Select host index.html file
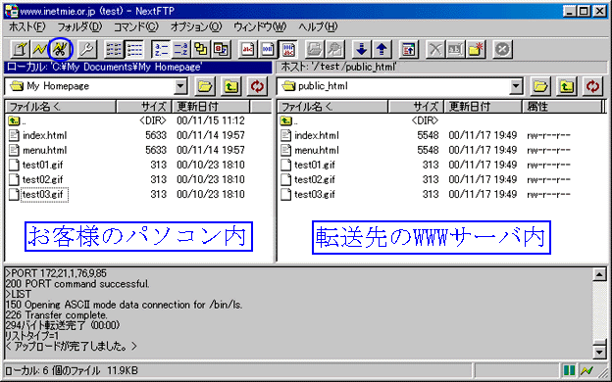 pos(310,135)
